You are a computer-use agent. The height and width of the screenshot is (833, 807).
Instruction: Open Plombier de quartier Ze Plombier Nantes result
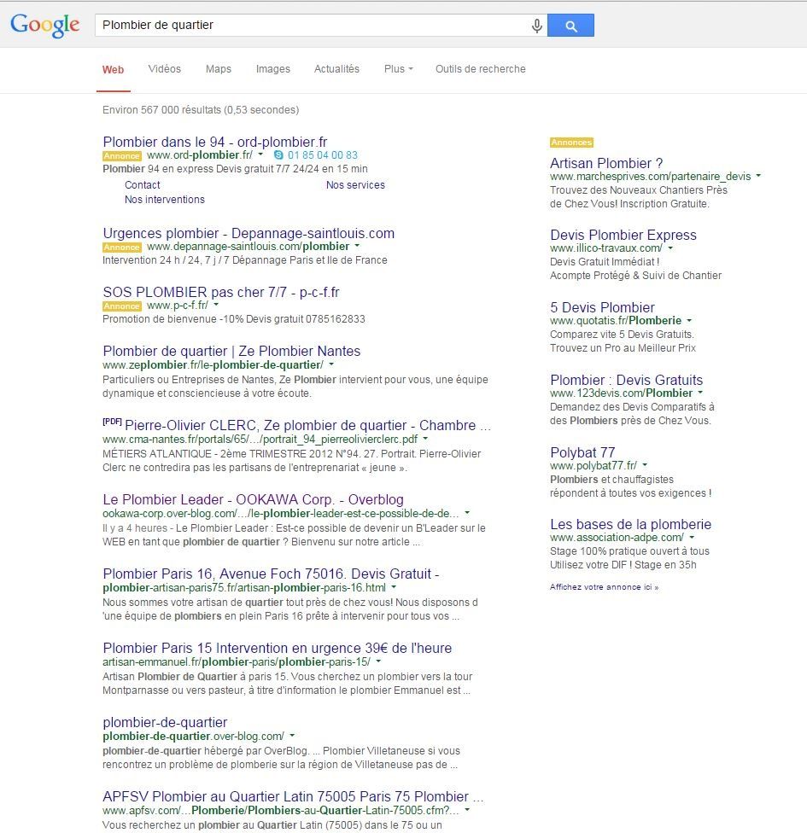[x=231, y=351]
